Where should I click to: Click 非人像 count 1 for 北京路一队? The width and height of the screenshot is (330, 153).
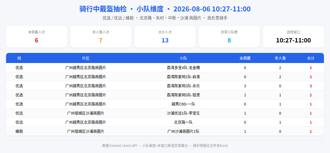point(280,122)
